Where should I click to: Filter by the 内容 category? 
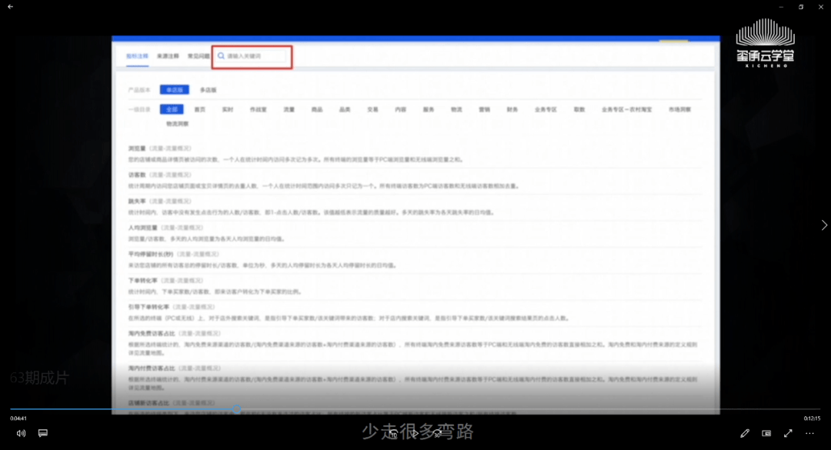click(400, 109)
